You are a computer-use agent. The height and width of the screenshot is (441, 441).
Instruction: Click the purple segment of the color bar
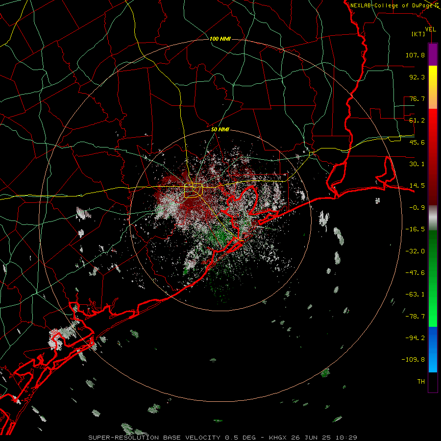pos(433,55)
